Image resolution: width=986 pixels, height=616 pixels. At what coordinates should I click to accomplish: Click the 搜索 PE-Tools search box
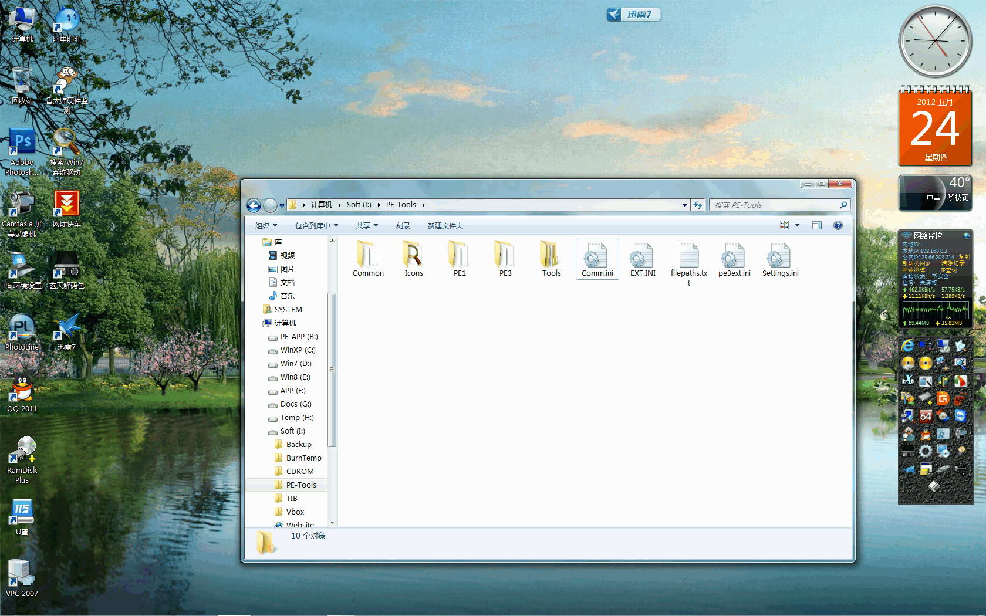pos(779,205)
